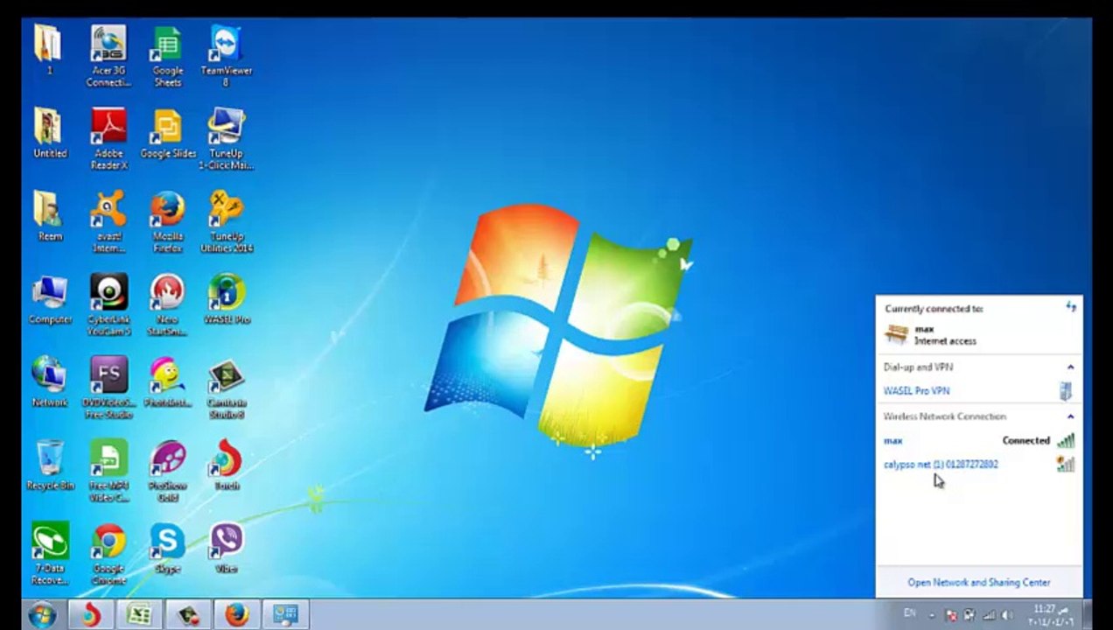This screenshot has height=630, width=1113.
Task: Collapse the Dial-up and VPN section
Action: coord(1070,367)
